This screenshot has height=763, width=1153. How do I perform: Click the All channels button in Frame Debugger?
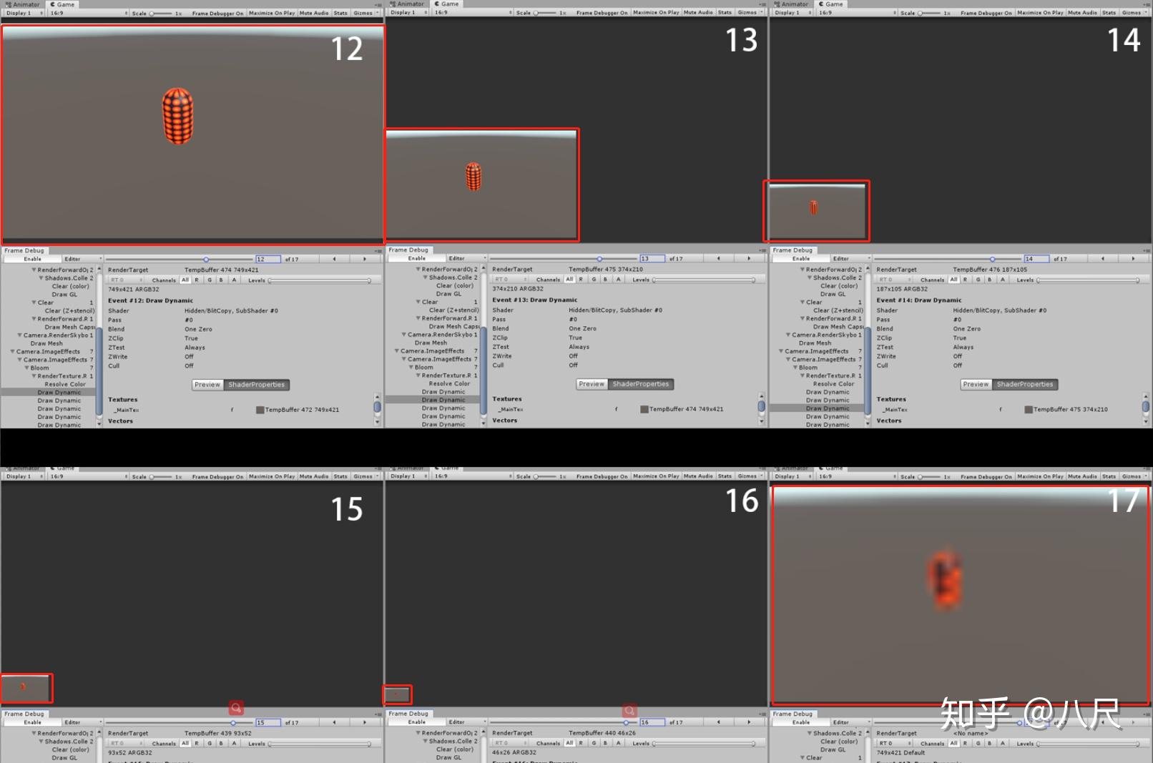[185, 280]
